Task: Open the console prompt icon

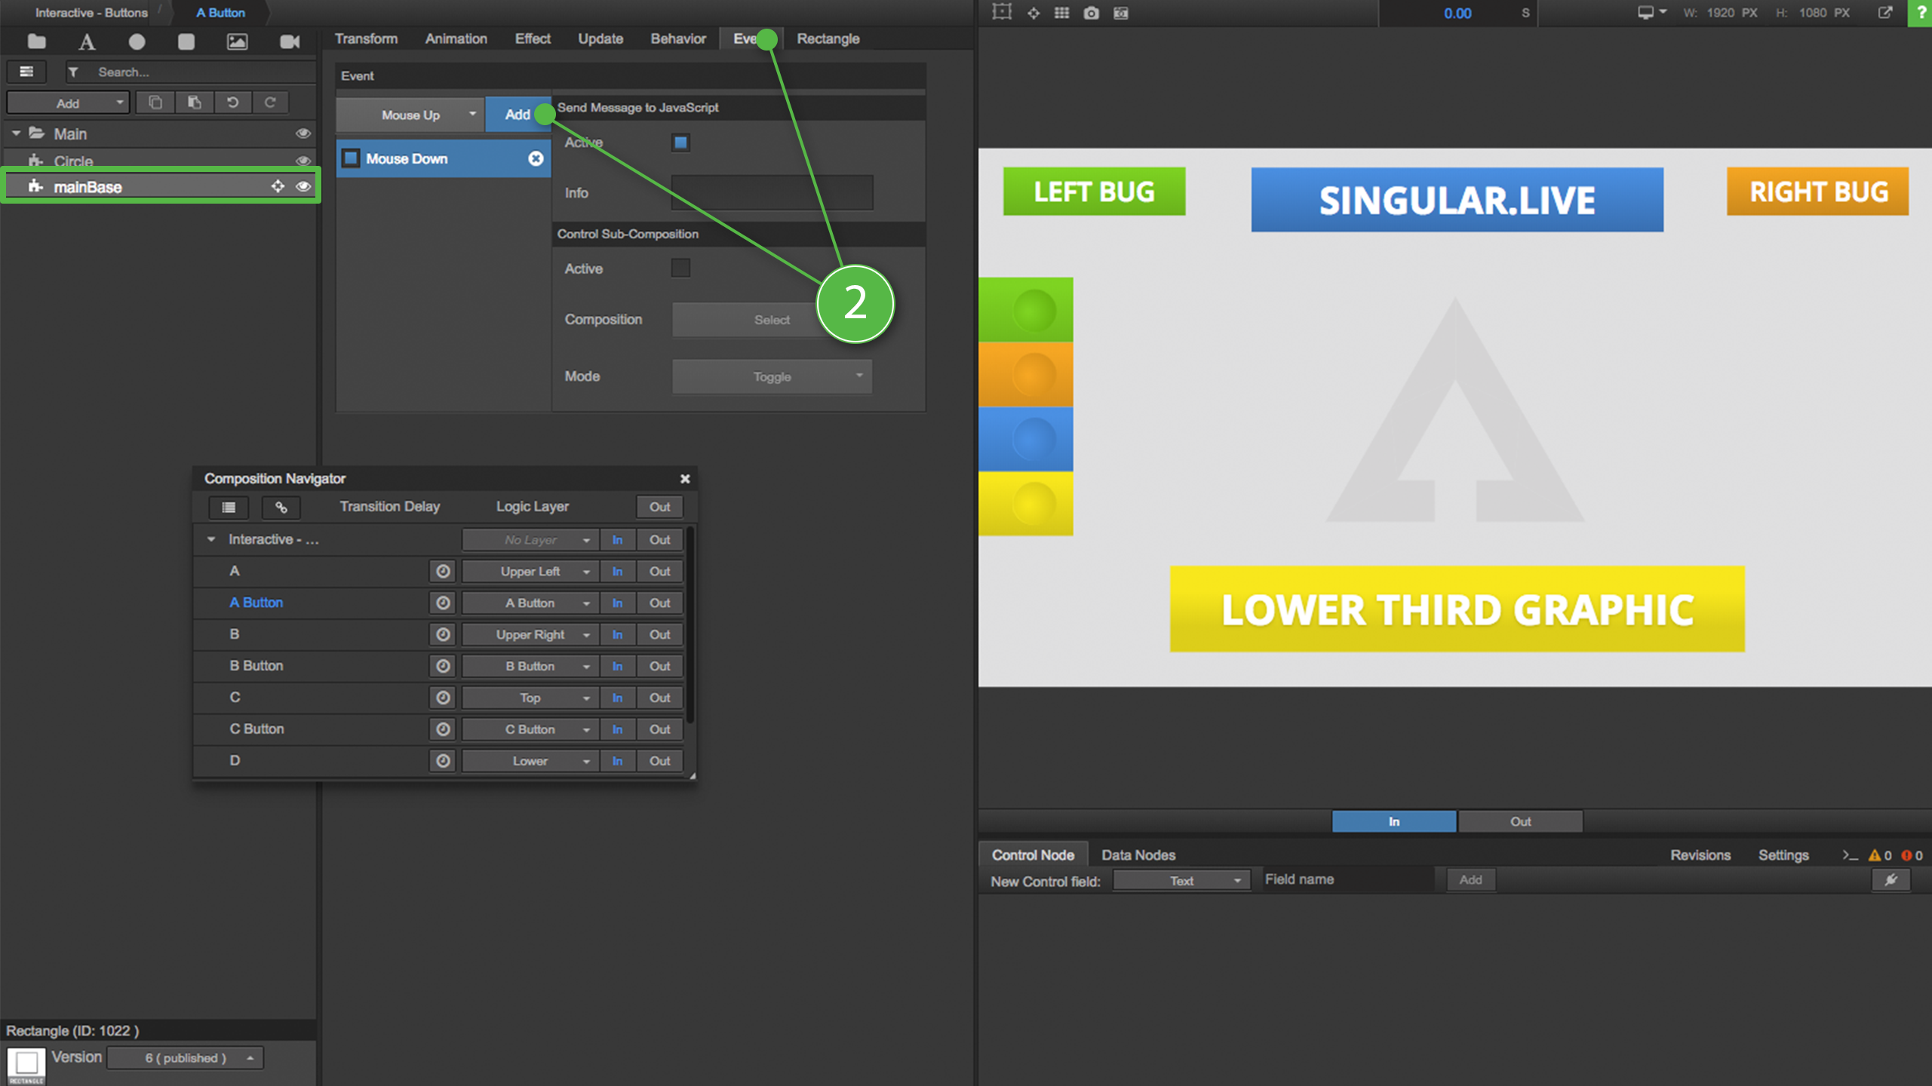Action: [1849, 854]
